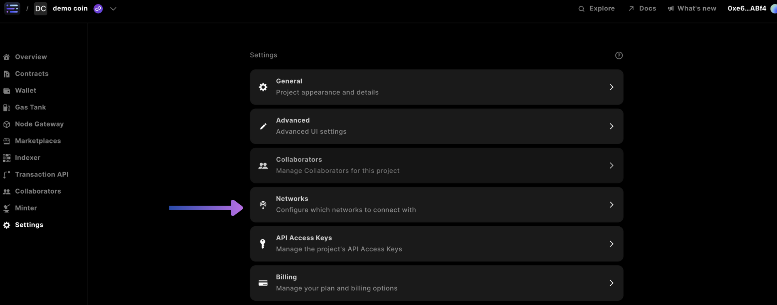Open the Indexer panel
Screen dimensions: 777x305
pos(27,157)
